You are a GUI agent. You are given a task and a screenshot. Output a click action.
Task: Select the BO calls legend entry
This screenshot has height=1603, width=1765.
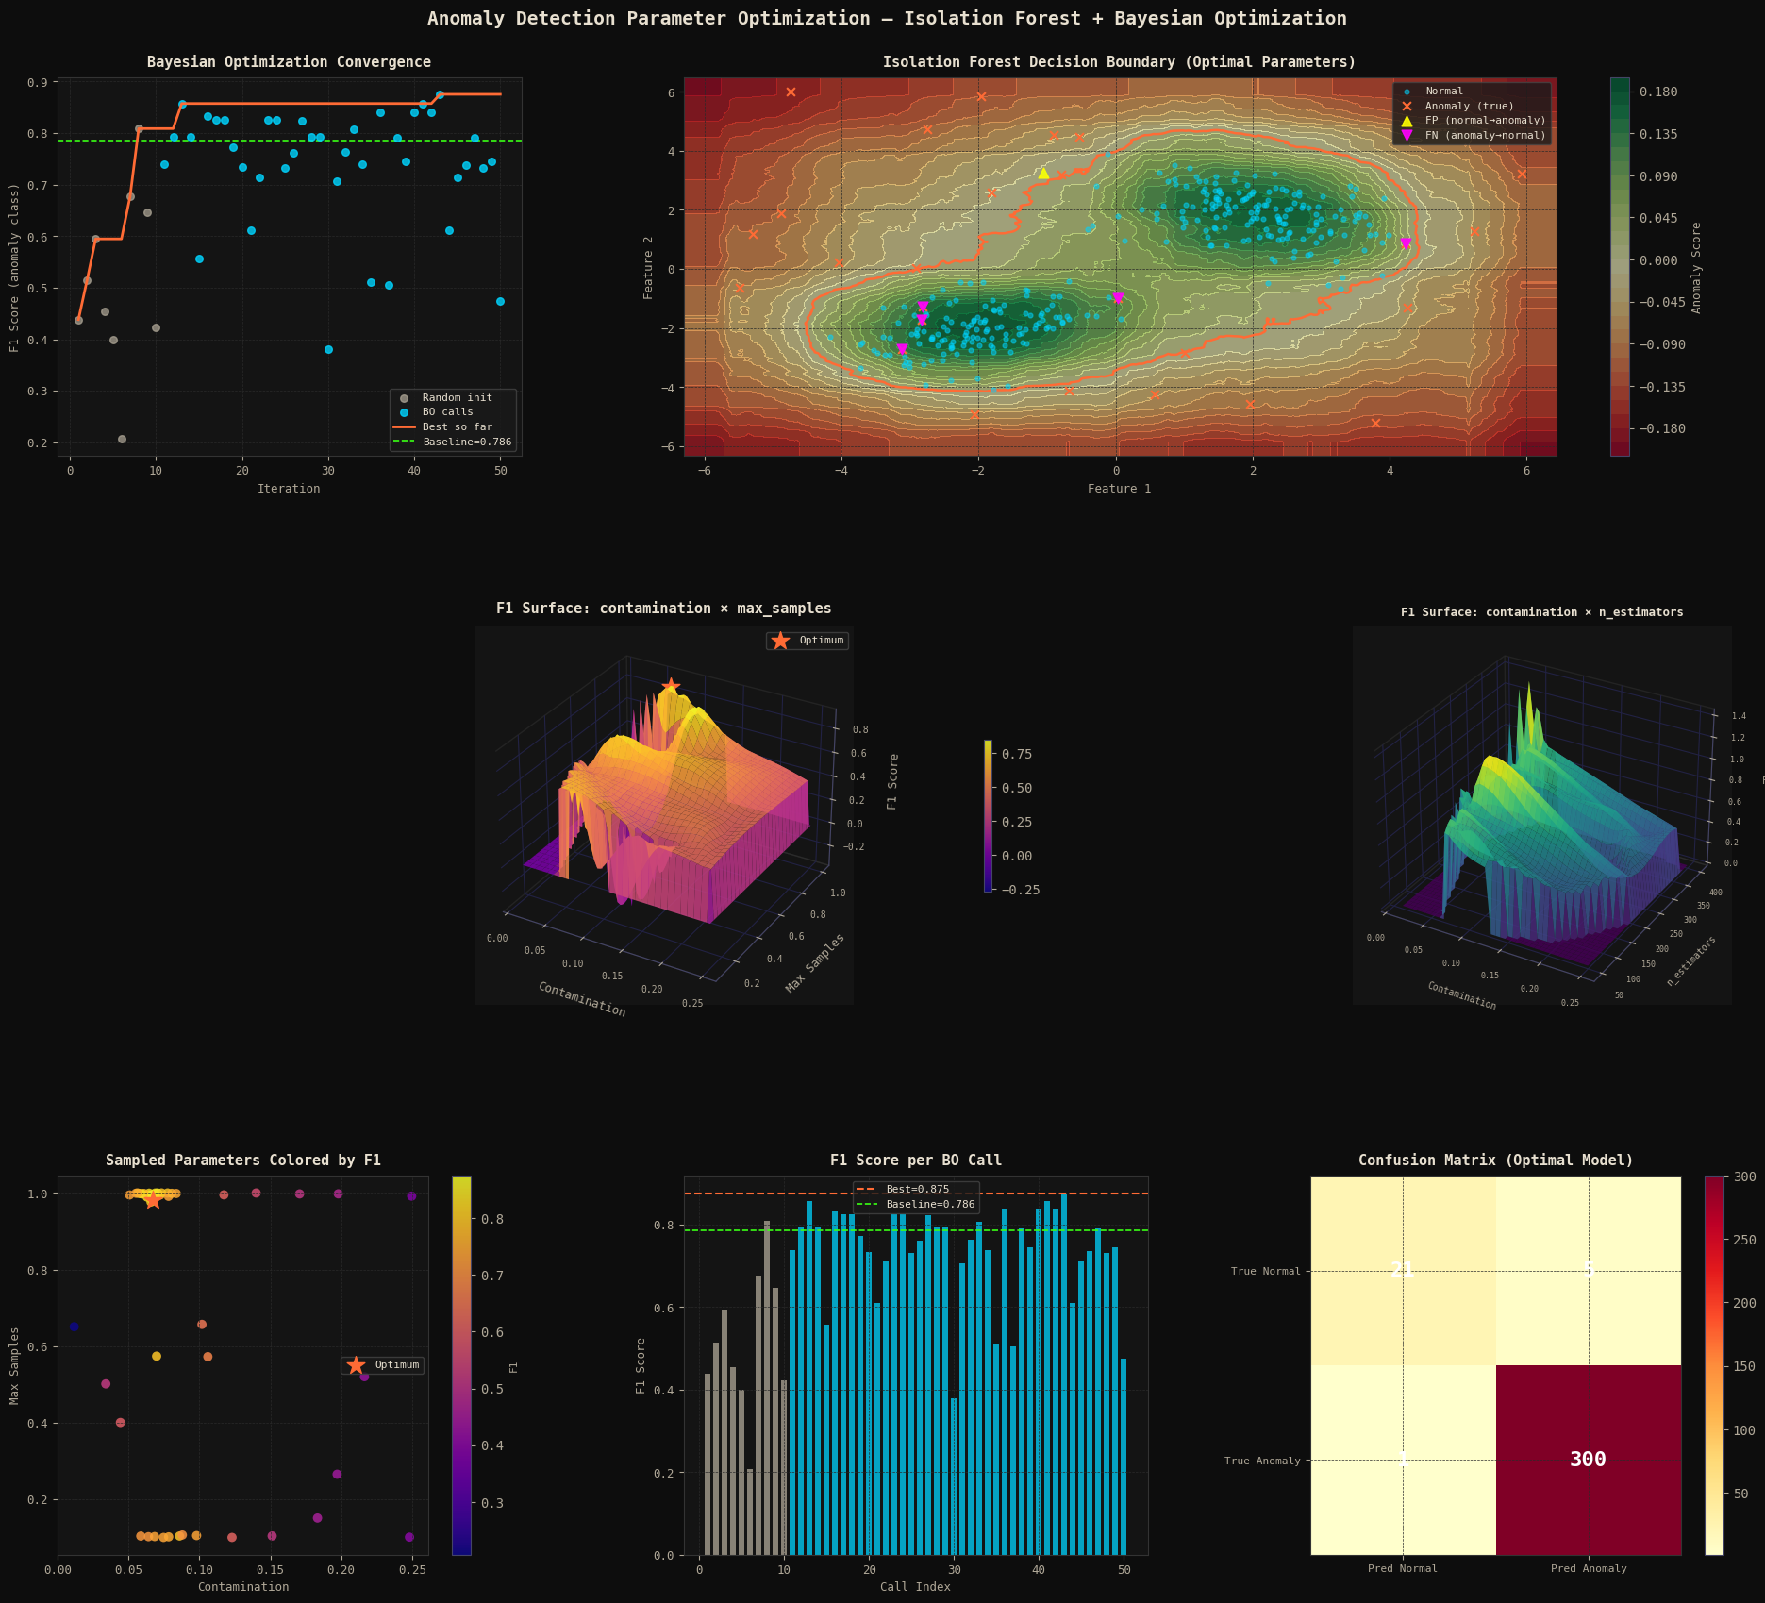point(447,412)
